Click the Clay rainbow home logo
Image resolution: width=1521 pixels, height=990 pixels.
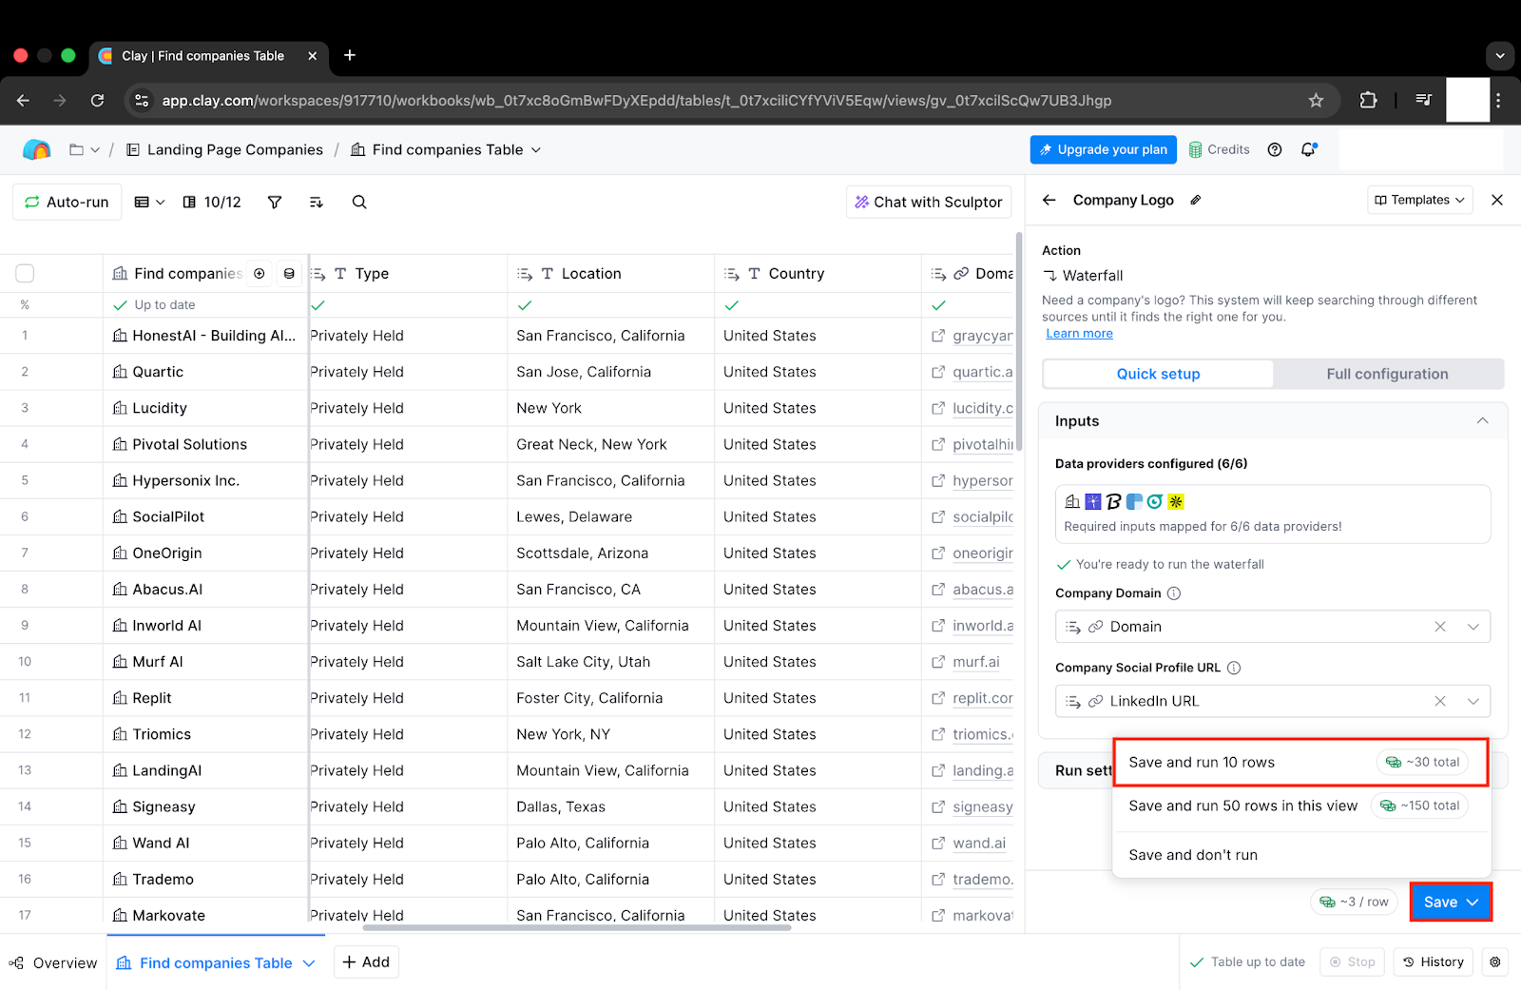click(x=36, y=149)
